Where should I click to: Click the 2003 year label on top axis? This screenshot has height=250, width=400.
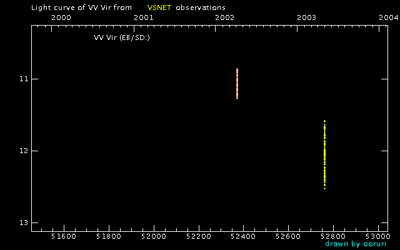pyautogui.click(x=307, y=18)
